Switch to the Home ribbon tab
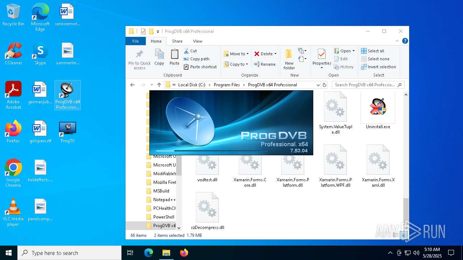The image size is (463, 260). click(156, 41)
